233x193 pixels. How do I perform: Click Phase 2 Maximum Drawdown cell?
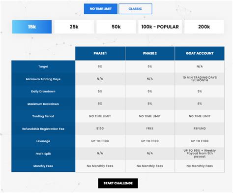pyautogui.click(x=150, y=104)
